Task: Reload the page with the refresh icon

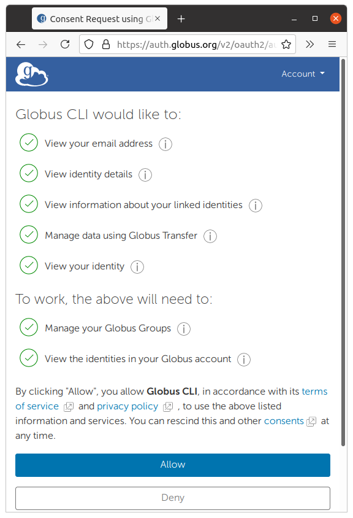Action: point(65,44)
